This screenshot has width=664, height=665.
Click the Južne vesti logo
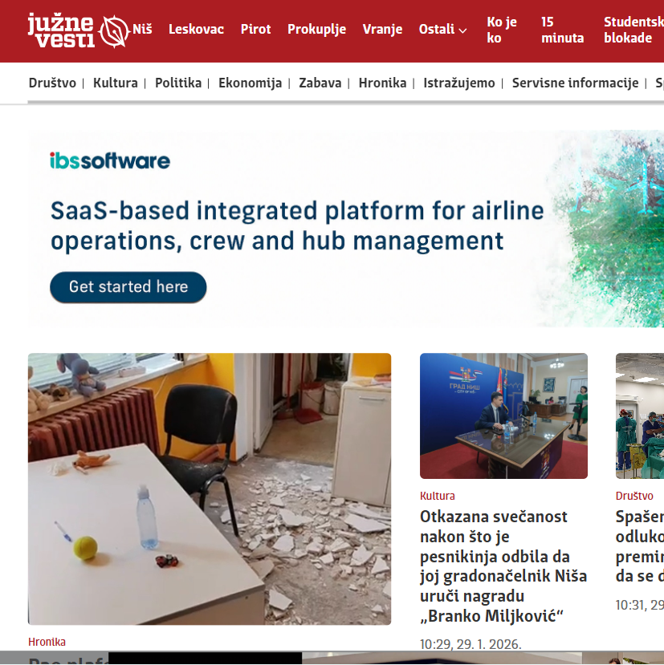[78, 30]
